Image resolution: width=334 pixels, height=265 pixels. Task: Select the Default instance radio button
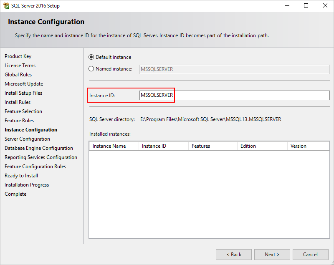(91, 57)
